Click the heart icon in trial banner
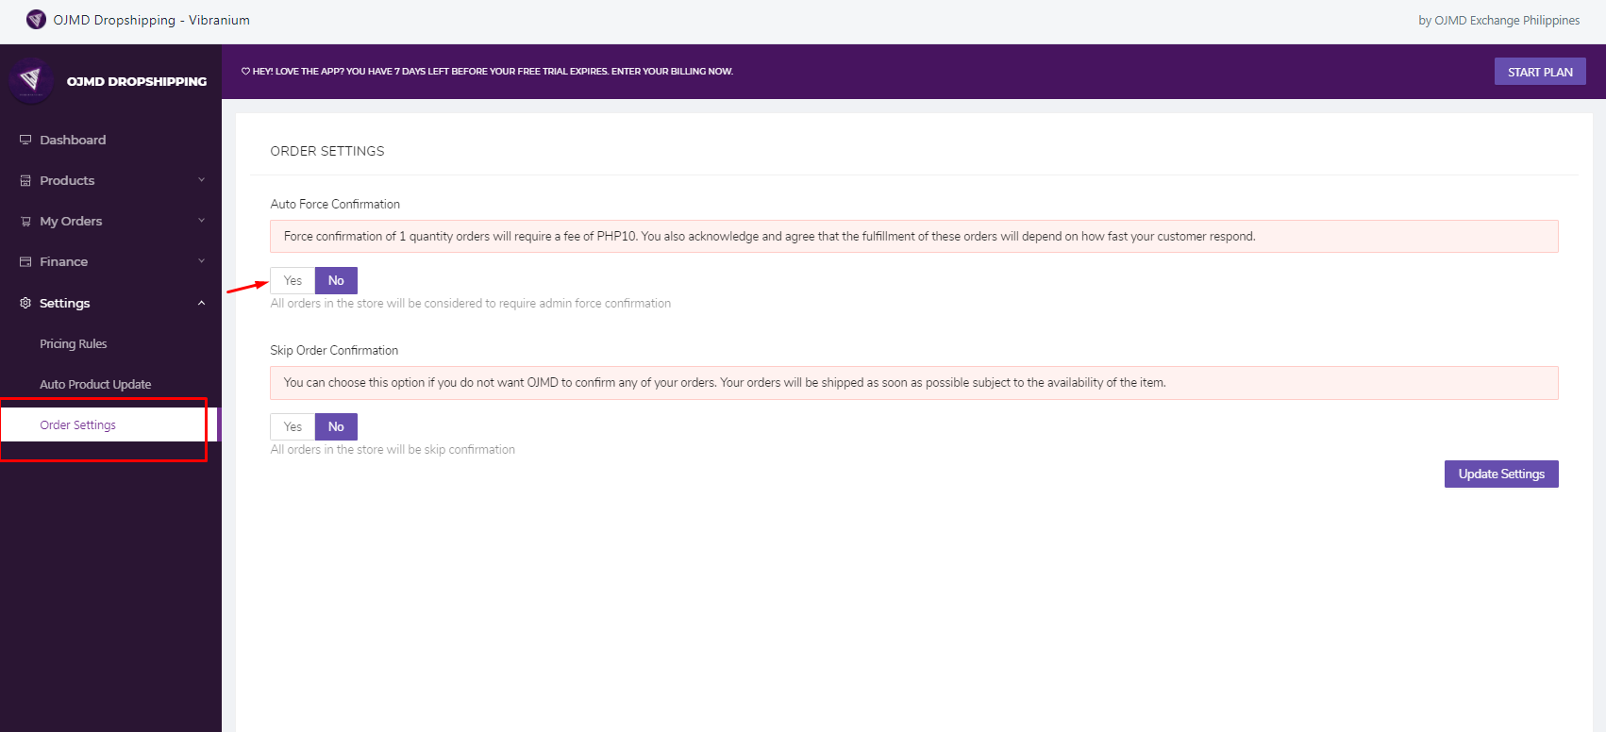Screen dimensions: 1606x732 point(245,72)
